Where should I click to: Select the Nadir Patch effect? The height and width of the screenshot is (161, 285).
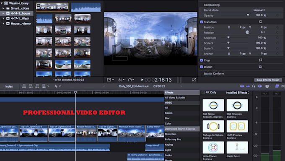[237, 149]
